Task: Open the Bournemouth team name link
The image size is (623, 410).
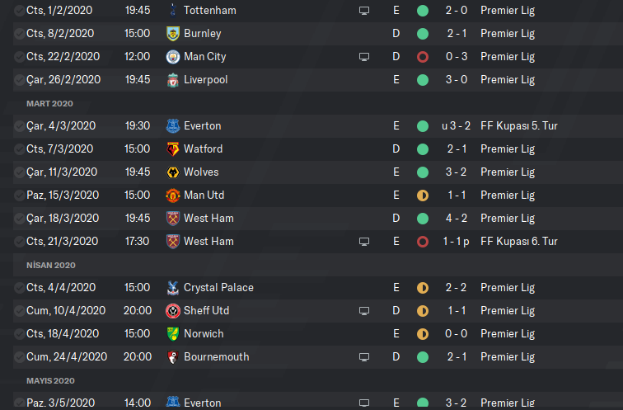Action: [x=216, y=357]
